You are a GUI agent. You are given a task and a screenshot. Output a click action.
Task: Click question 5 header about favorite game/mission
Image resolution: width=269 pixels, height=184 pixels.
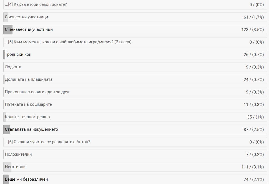(68, 42)
